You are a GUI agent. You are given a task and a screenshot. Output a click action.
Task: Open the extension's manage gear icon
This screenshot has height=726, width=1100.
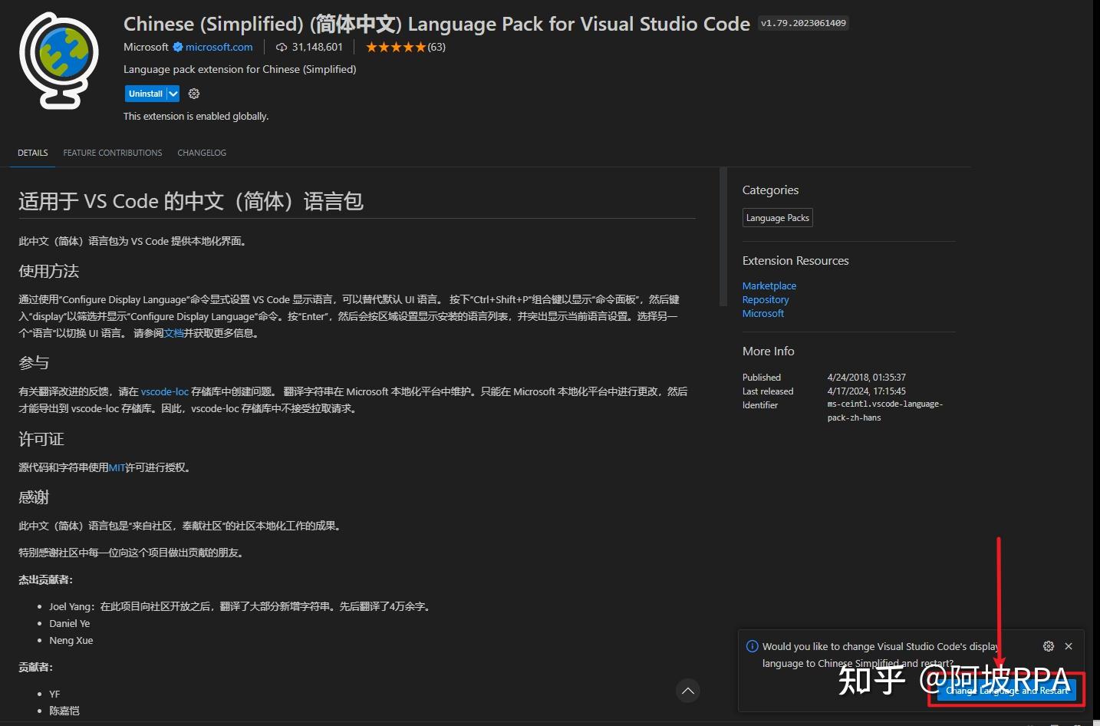pyautogui.click(x=193, y=93)
